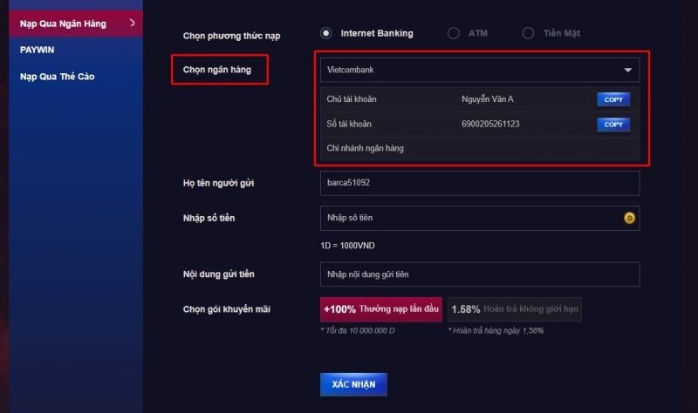Image resolution: width=698 pixels, height=413 pixels.
Task: Select the Tiền Mặt cash option
Action: (528, 34)
